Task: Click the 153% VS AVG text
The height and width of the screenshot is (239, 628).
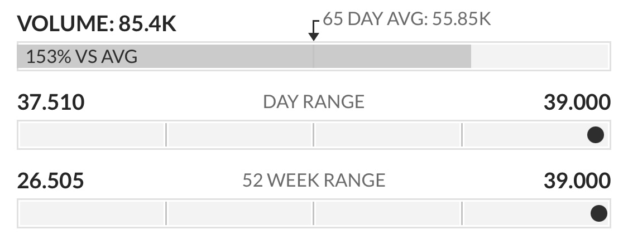Action: click(x=82, y=57)
